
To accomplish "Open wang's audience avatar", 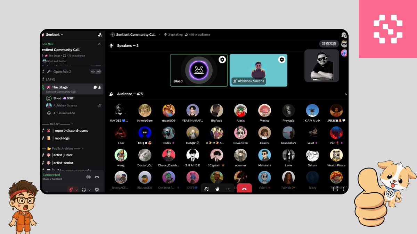I will tap(121, 155).
